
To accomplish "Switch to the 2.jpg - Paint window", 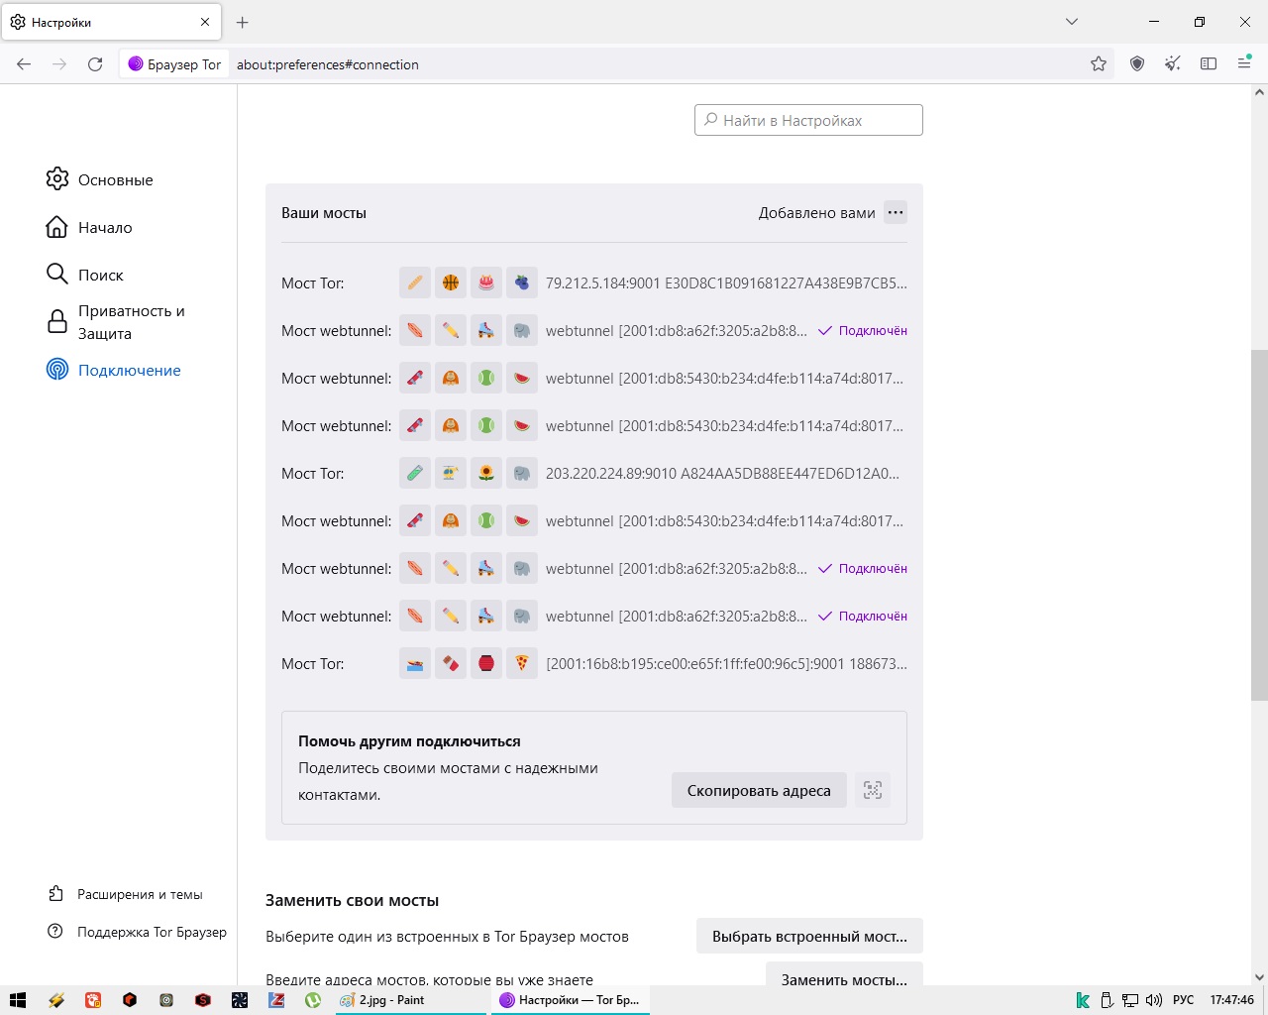I will coord(410,1000).
